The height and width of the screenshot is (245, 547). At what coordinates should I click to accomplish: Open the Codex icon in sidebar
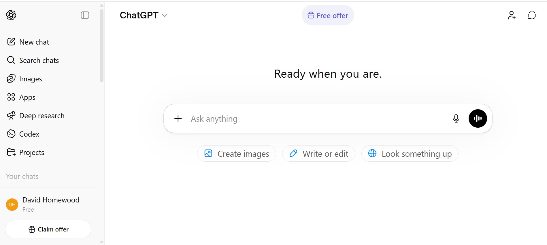coord(11,134)
